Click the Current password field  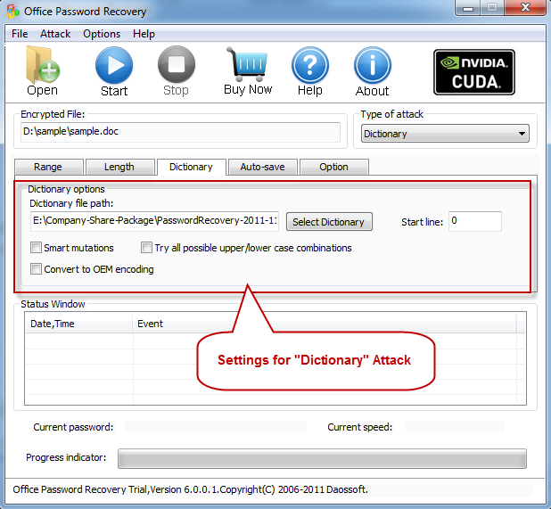[216, 427]
